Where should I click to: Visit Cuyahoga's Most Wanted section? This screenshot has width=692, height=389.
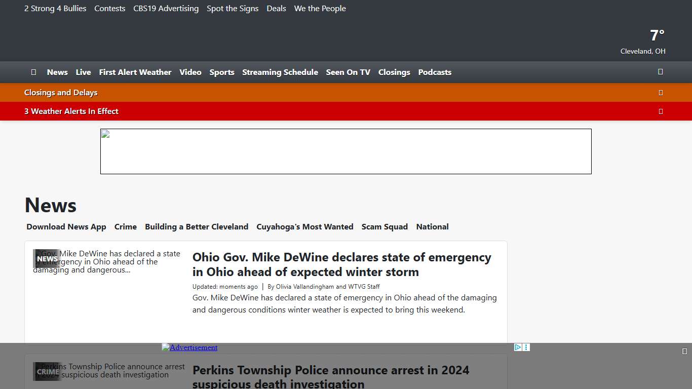(x=305, y=226)
